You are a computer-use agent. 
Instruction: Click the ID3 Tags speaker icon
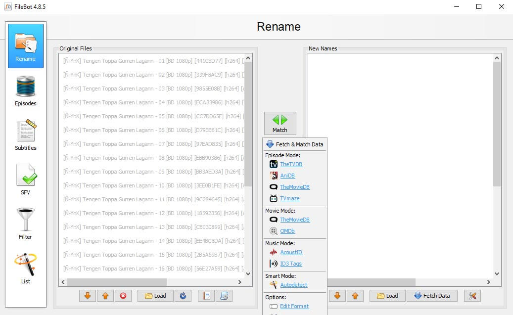pos(274,264)
